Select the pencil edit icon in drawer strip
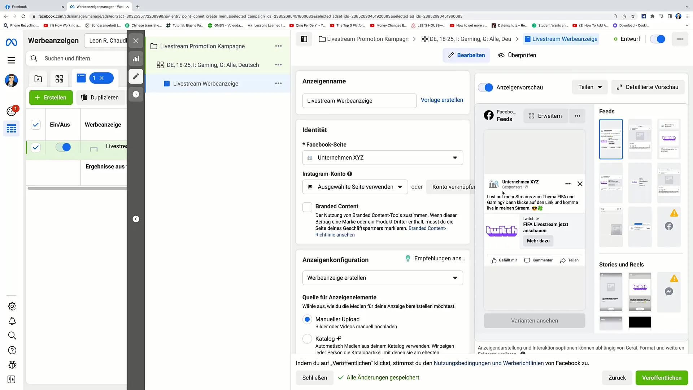The height and width of the screenshot is (390, 693). [136, 76]
